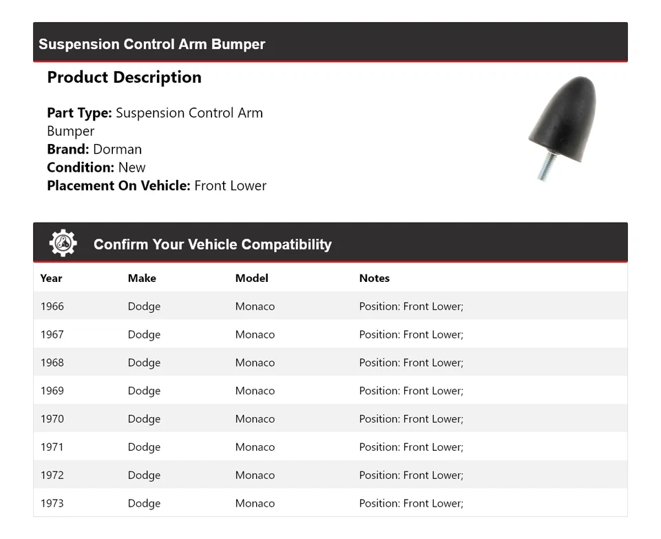Click the gear compatibility icon

point(63,243)
